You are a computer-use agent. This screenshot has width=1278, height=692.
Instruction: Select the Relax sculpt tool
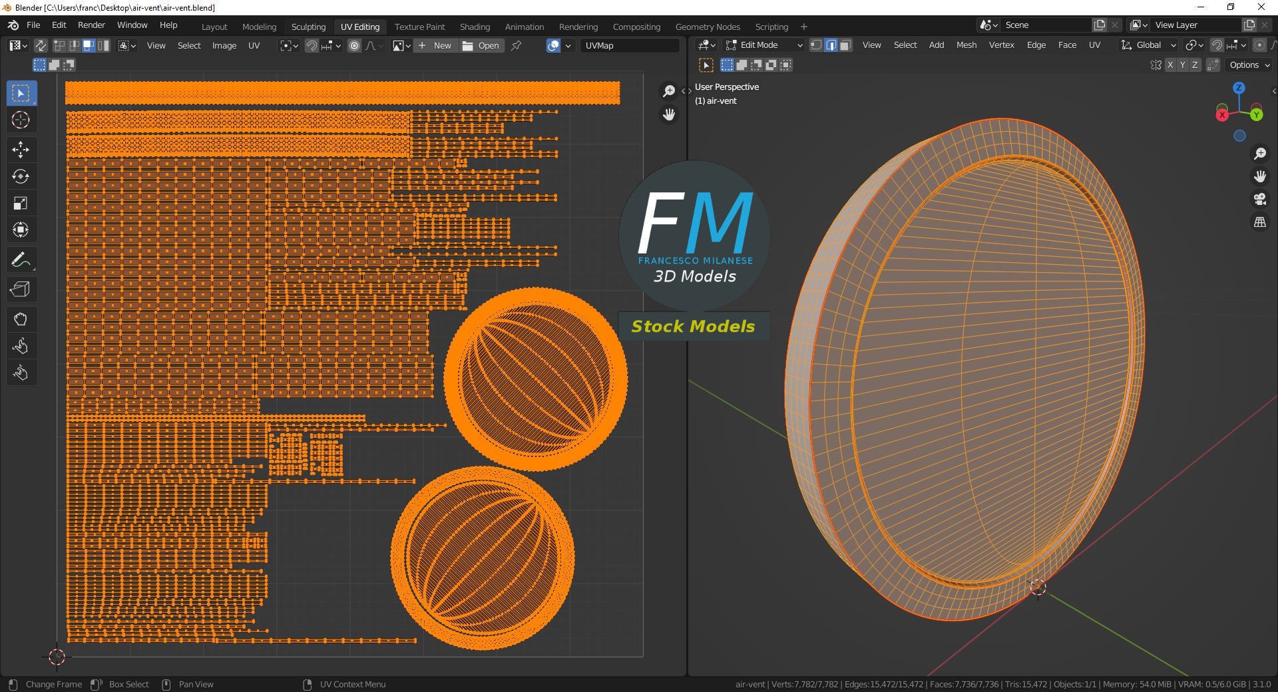click(21, 346)
